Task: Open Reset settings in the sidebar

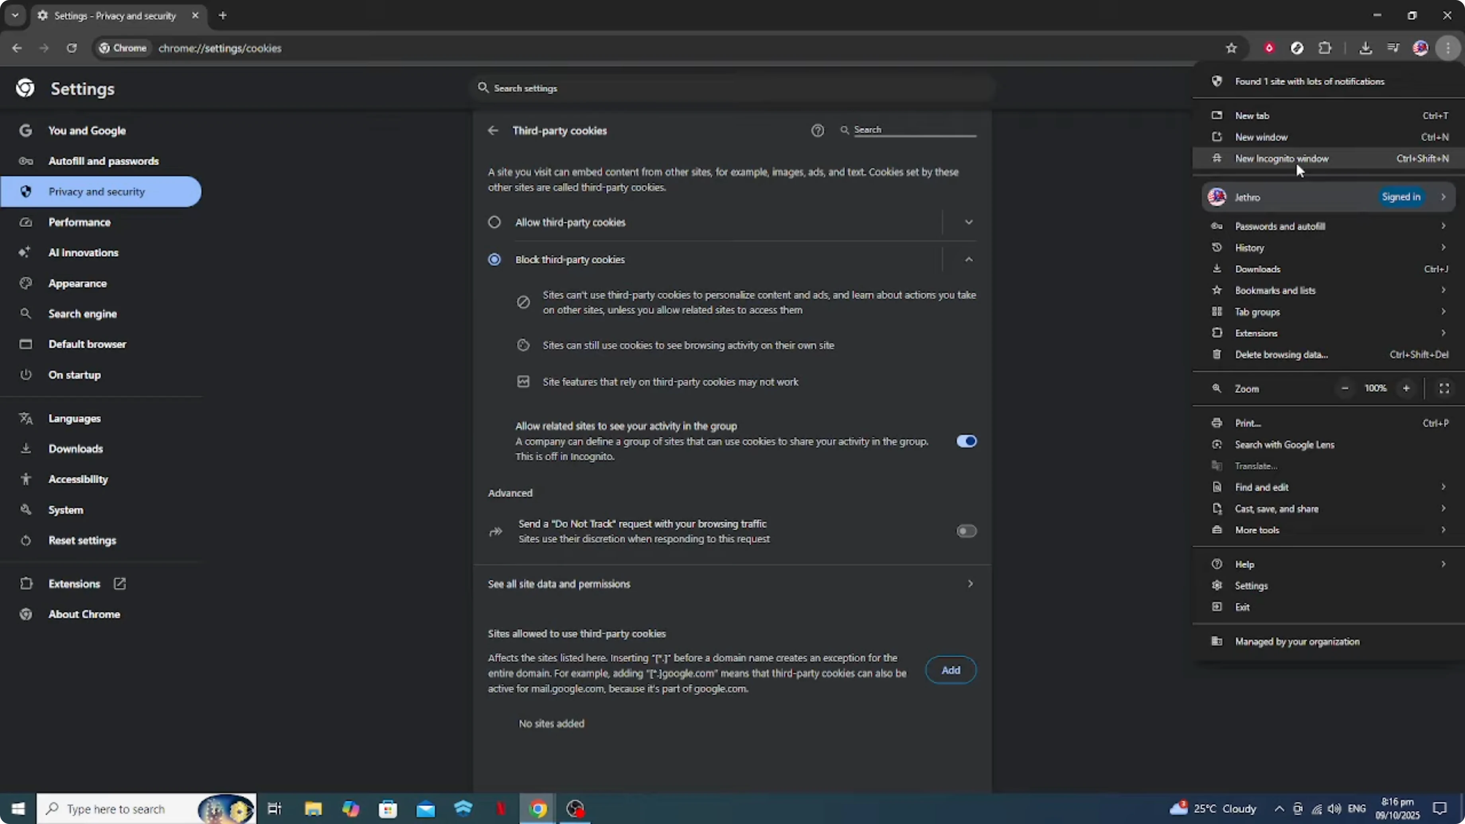Action: coord(82,540)
